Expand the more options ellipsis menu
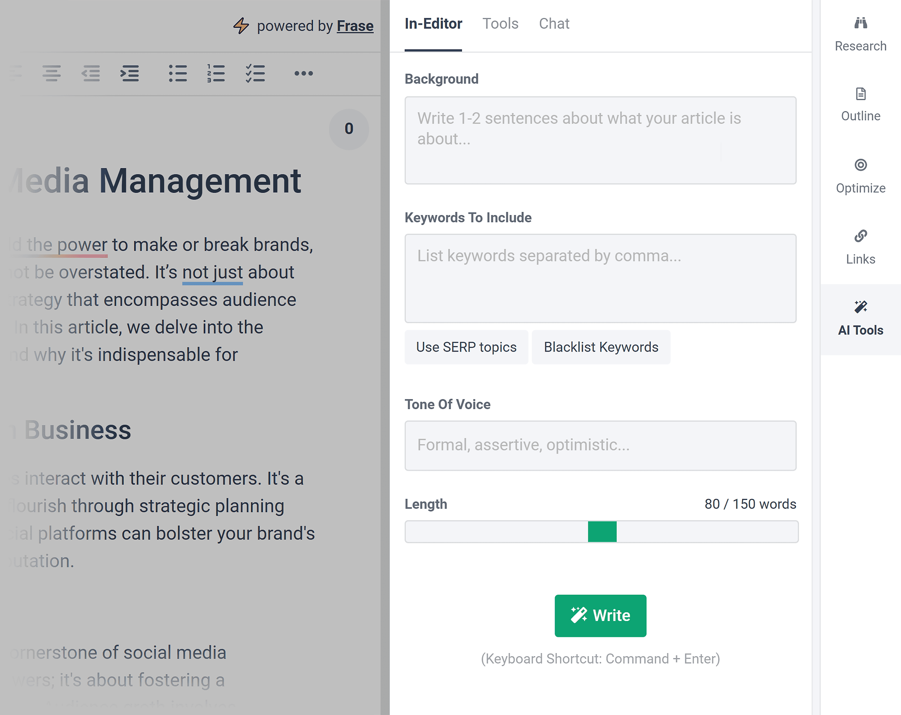 [303, 73]
